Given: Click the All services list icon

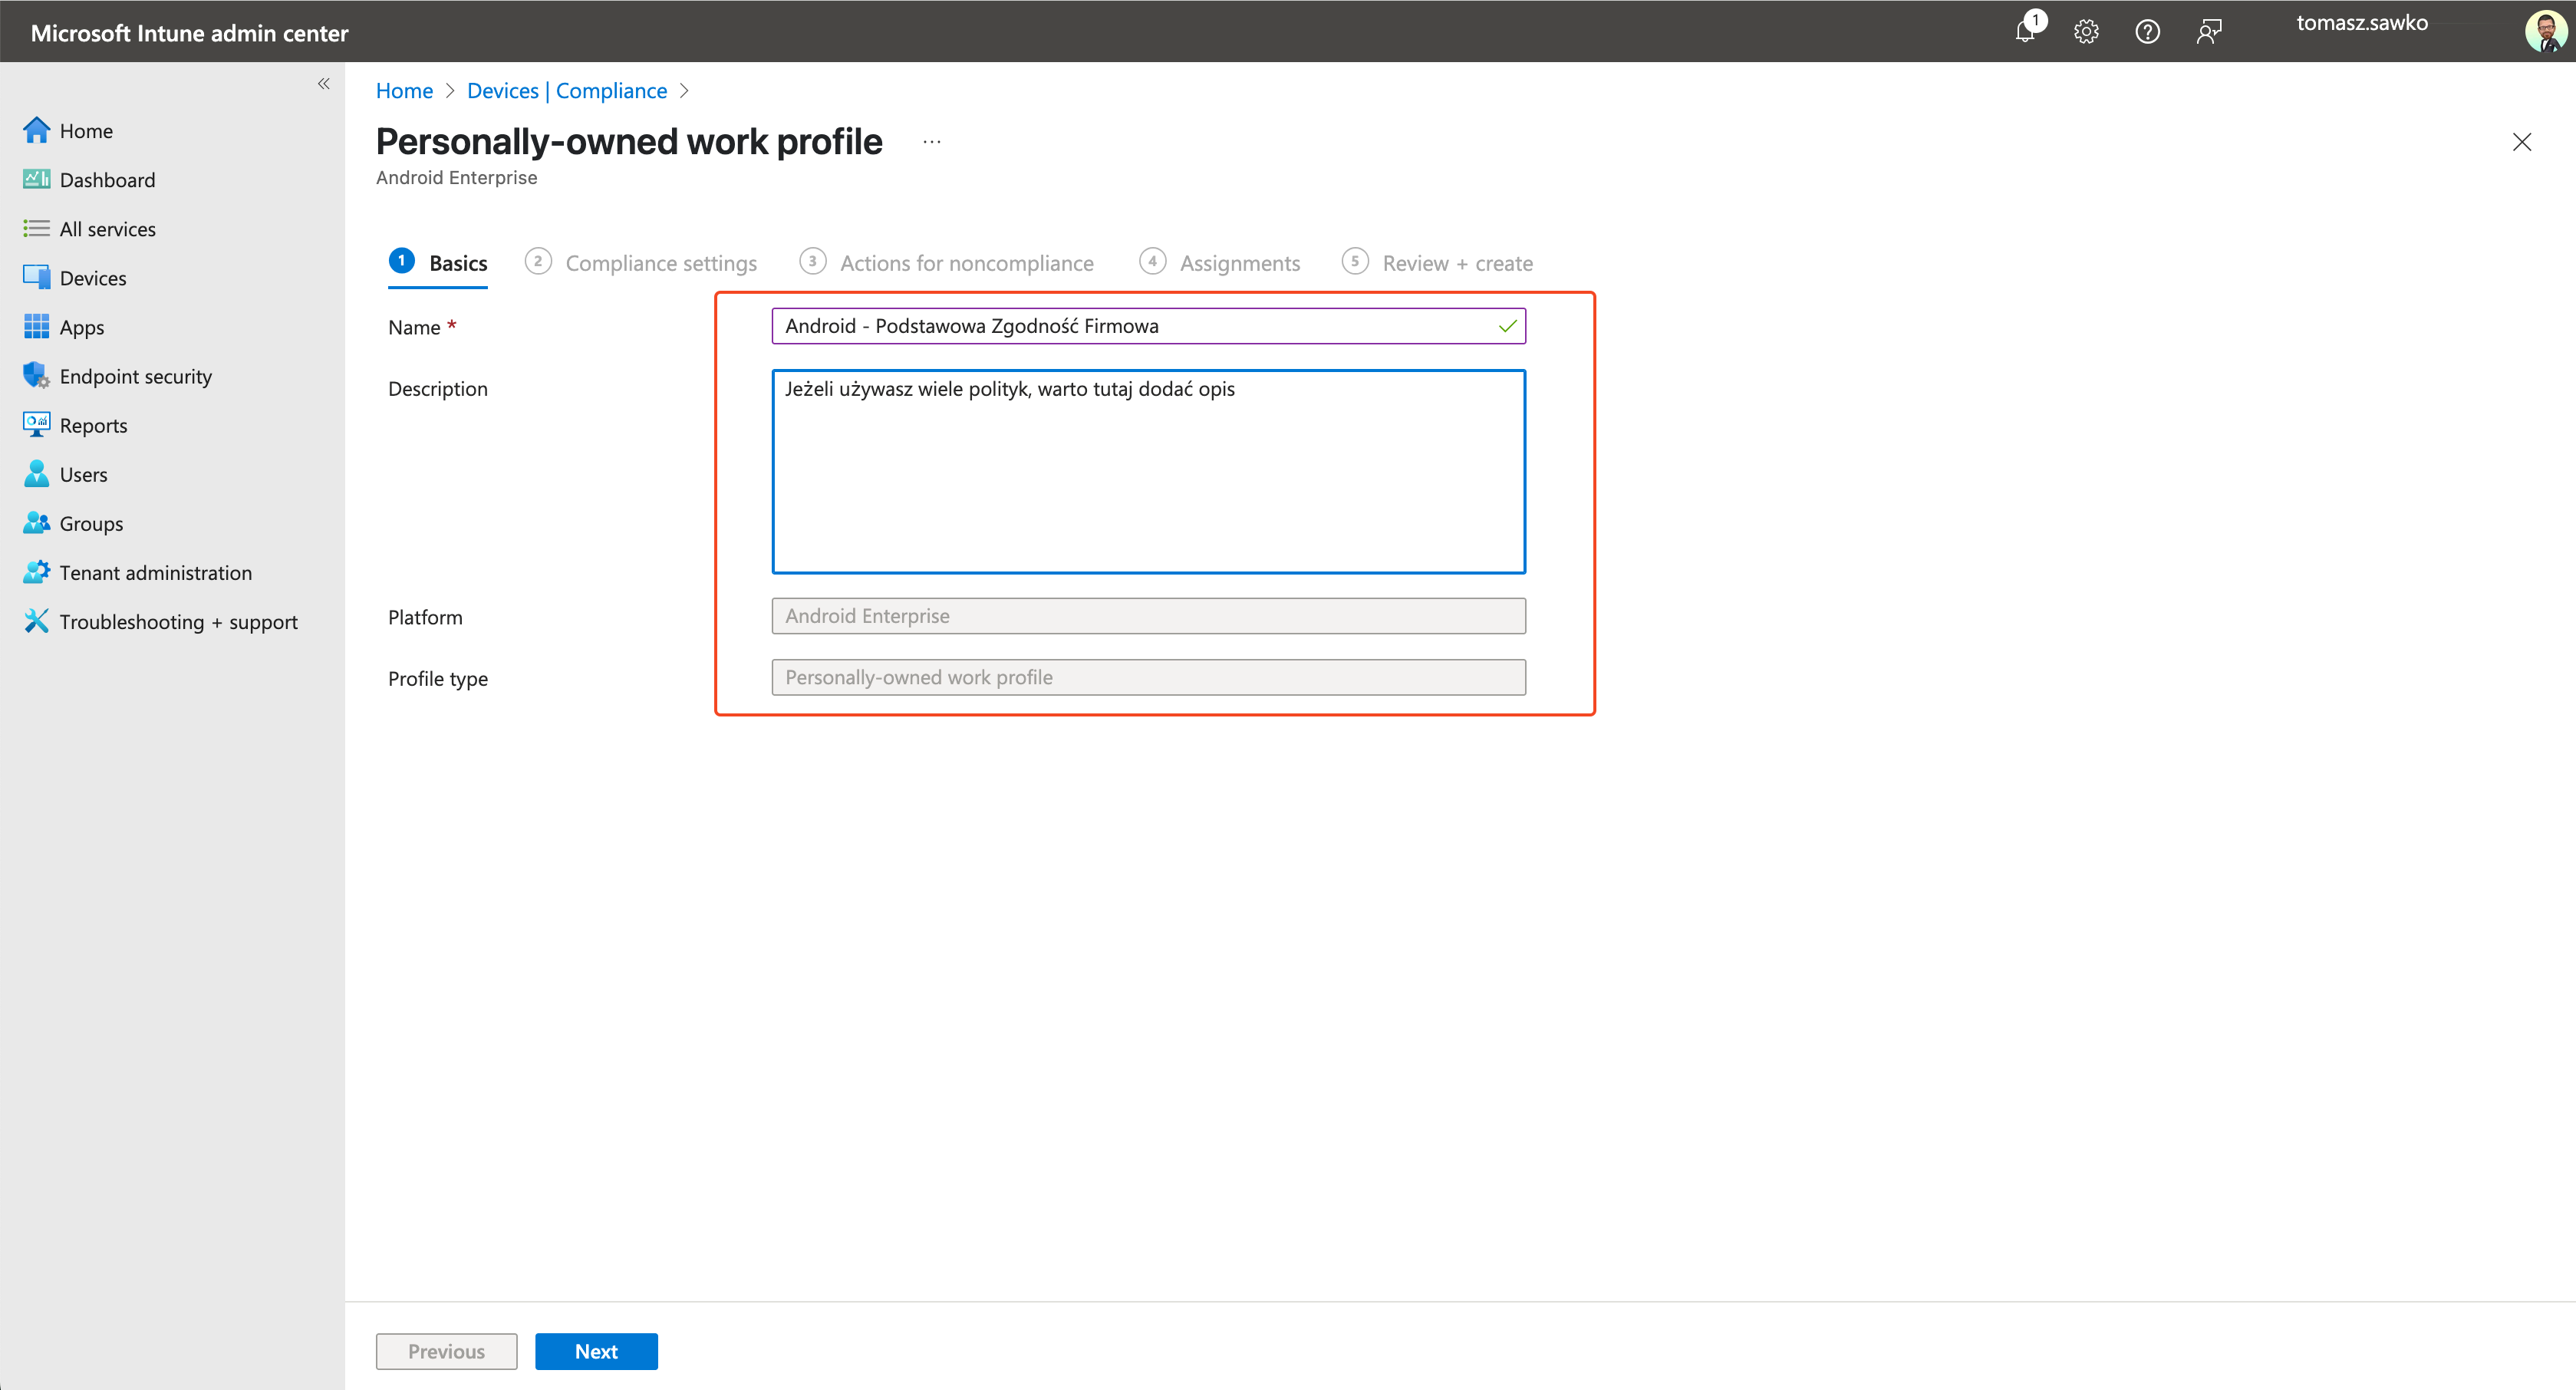Looking at the screenshot, I should pos(36,228).
